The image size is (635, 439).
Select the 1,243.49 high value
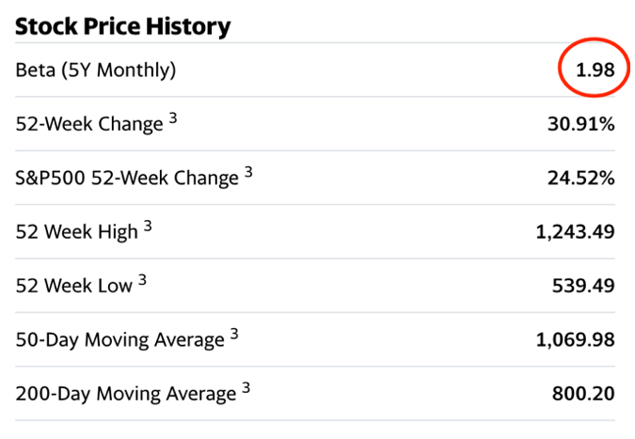[575, 231]
